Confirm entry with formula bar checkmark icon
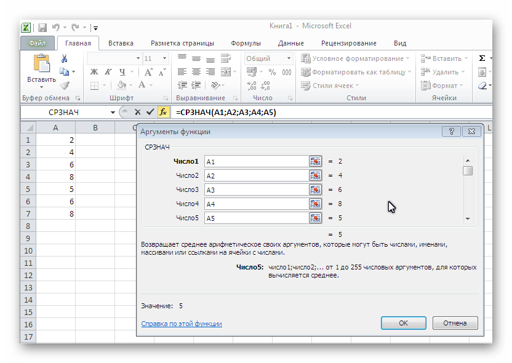The image size is (512, 363). click(x=150, y=113)
